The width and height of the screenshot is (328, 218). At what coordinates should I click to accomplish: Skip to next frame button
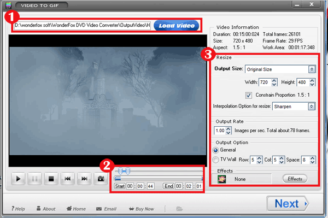point(84,179)
